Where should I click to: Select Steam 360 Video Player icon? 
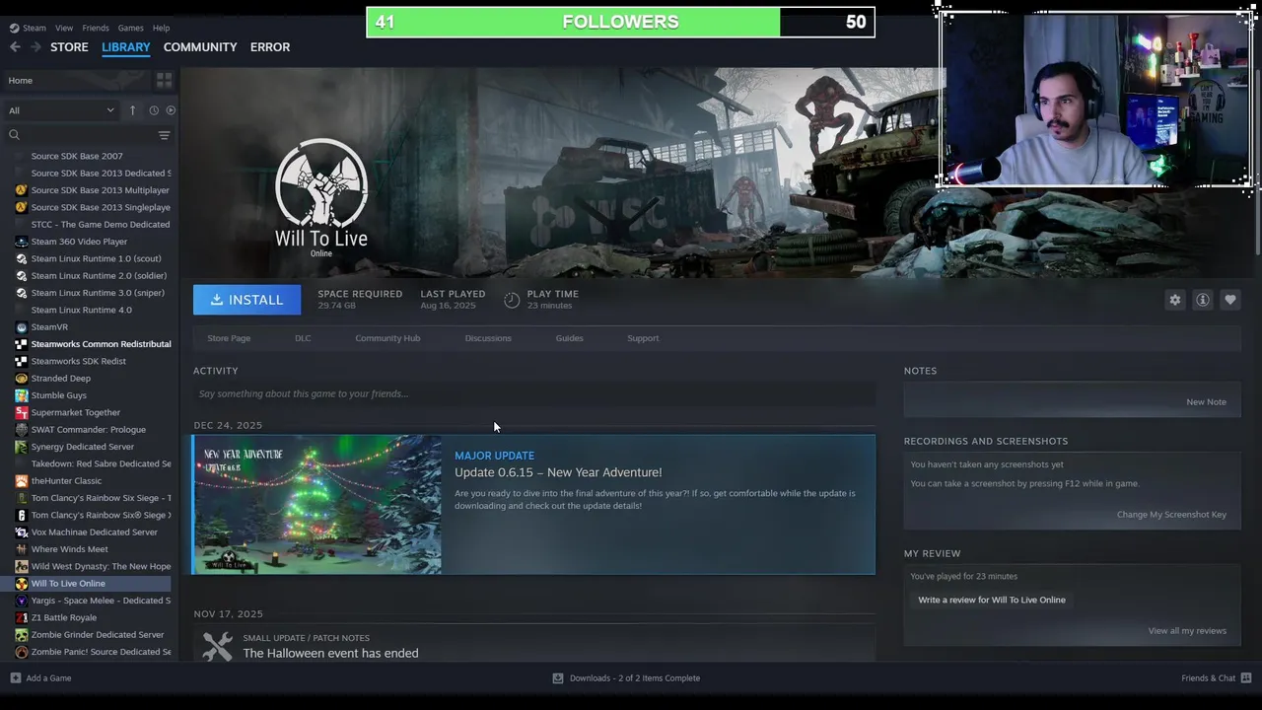[21, 242]
